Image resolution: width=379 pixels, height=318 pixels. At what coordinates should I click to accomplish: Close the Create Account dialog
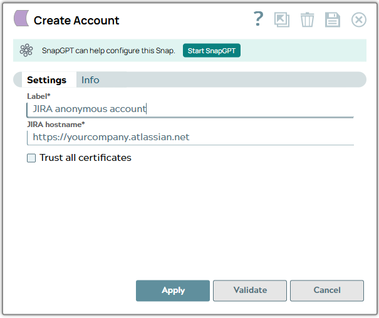(x=359, y=19)
